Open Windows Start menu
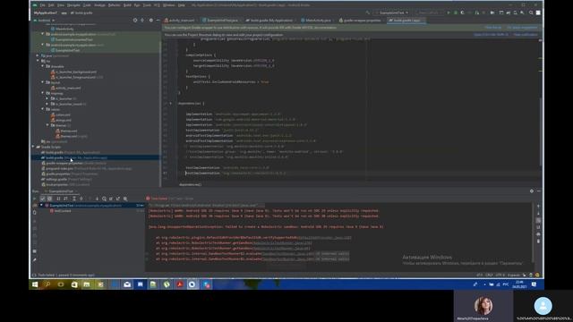The image size is (573, 322). pos(35,284)
